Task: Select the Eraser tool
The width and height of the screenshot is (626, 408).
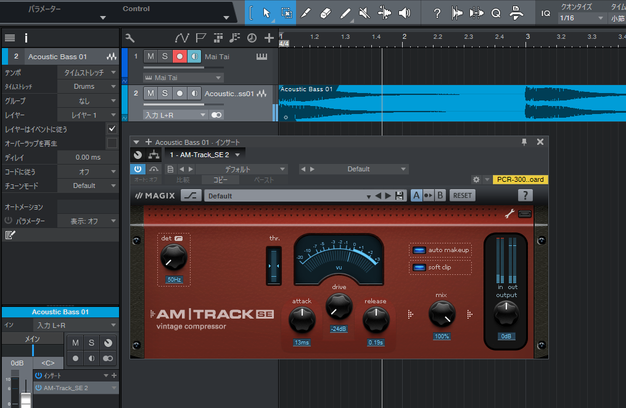Action: 326,13
